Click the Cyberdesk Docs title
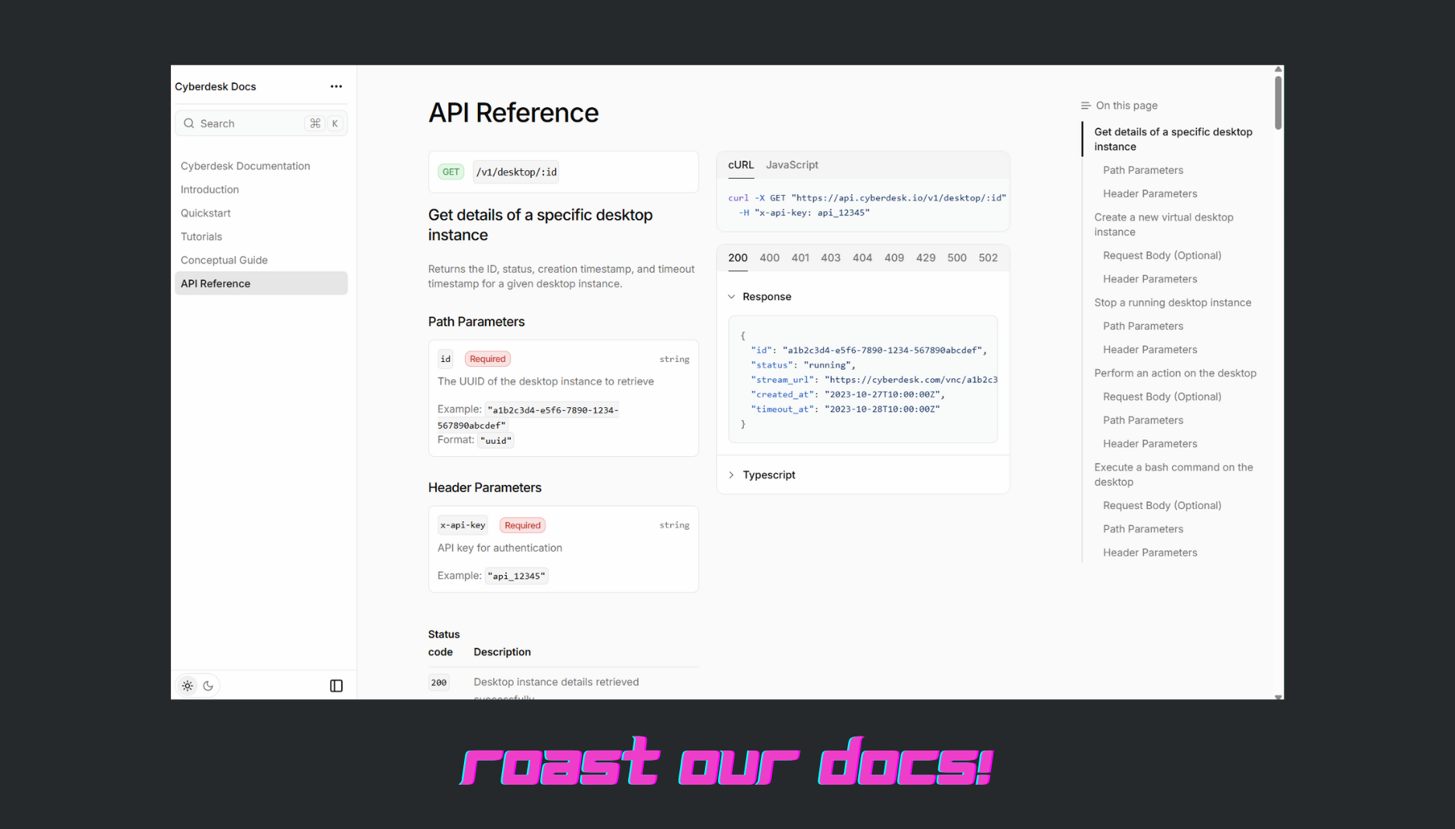1455x829 pixels. click(215, 86)
